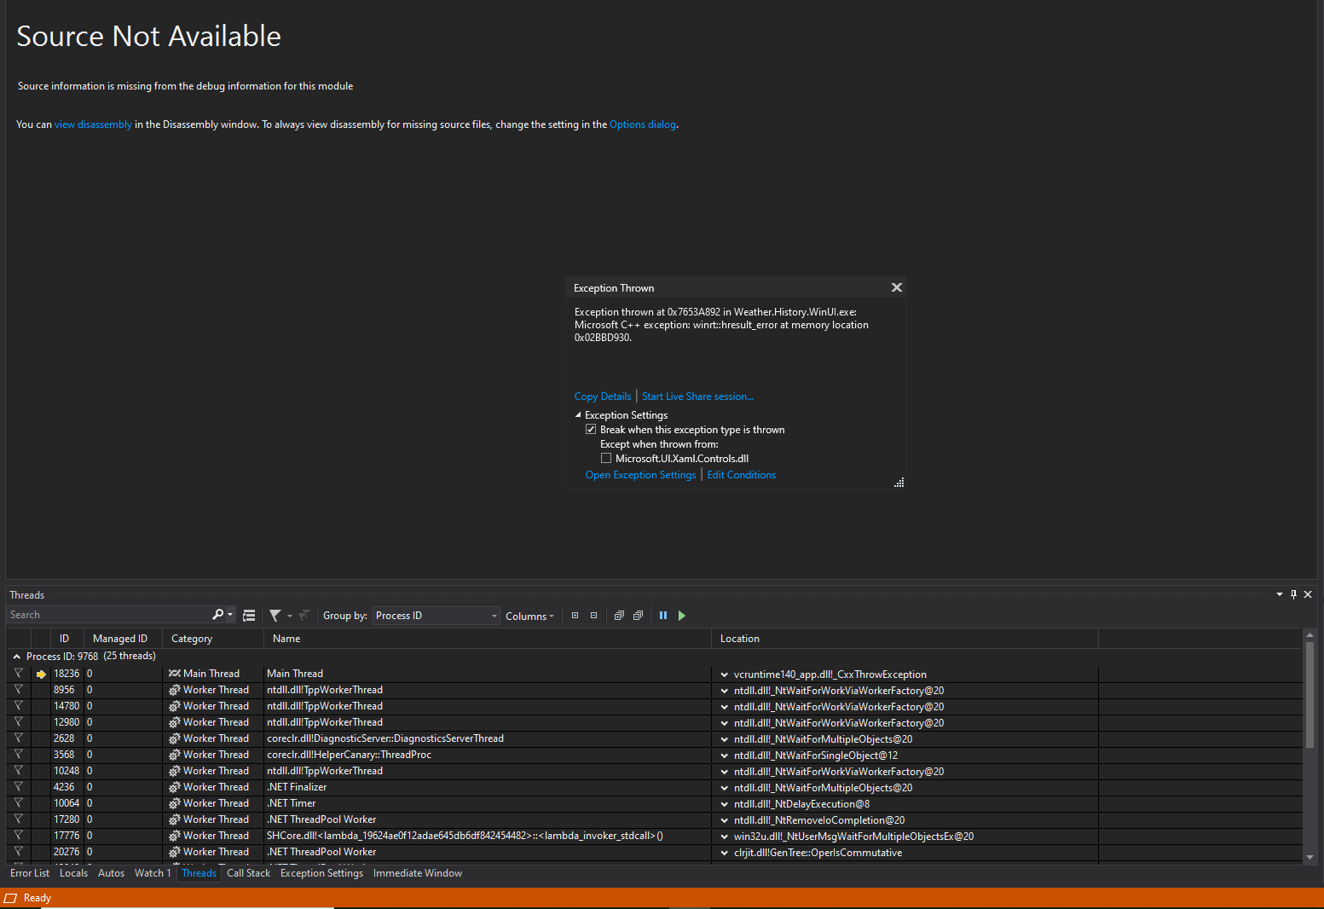
Task: Click resize grip on Exception Thrown popup
Action: click(x=899, y=483)
